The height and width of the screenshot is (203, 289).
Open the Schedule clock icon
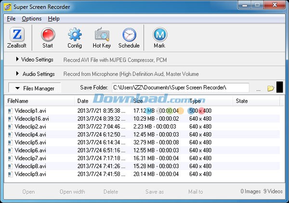(129, 35)
